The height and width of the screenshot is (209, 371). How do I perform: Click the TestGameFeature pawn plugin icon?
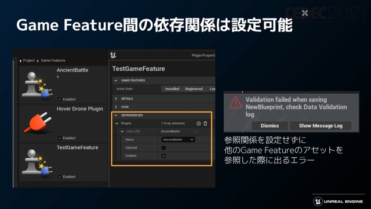pyautogui.click(x=37, y=162)
